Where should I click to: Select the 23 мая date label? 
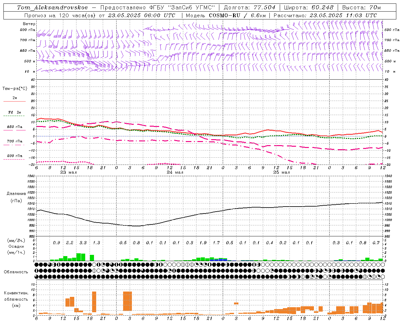(68, 172)
